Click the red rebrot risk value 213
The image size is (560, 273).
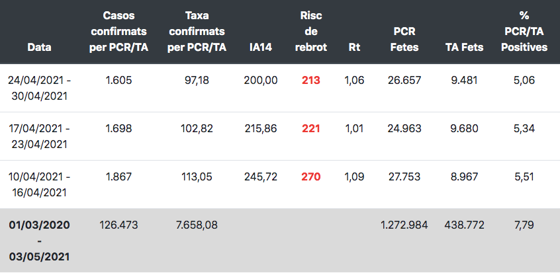point(310,81)
